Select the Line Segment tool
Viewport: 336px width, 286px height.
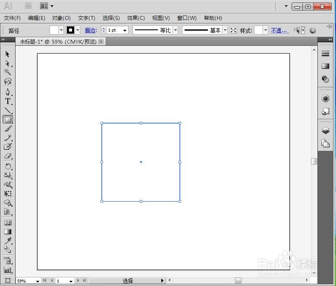(7, 110)
